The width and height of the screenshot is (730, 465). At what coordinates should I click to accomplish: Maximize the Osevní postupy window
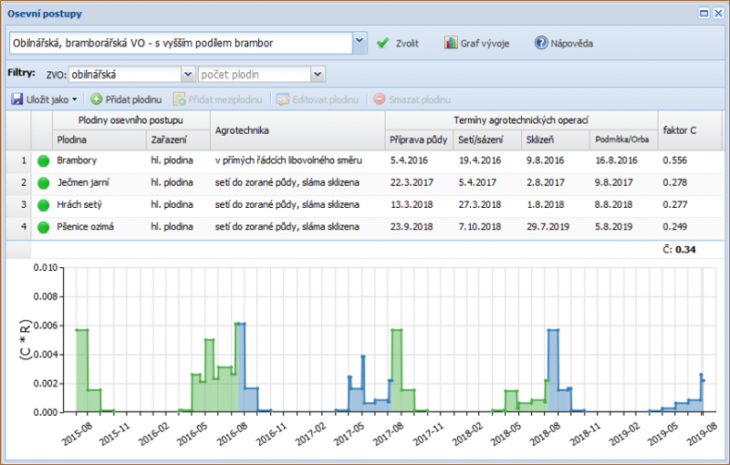(704, 13)
